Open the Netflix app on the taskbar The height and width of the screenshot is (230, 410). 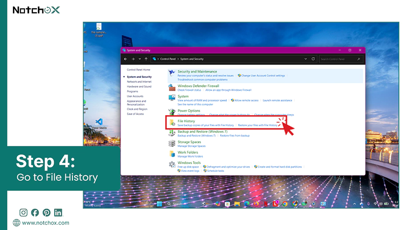[x=265, y=204]
